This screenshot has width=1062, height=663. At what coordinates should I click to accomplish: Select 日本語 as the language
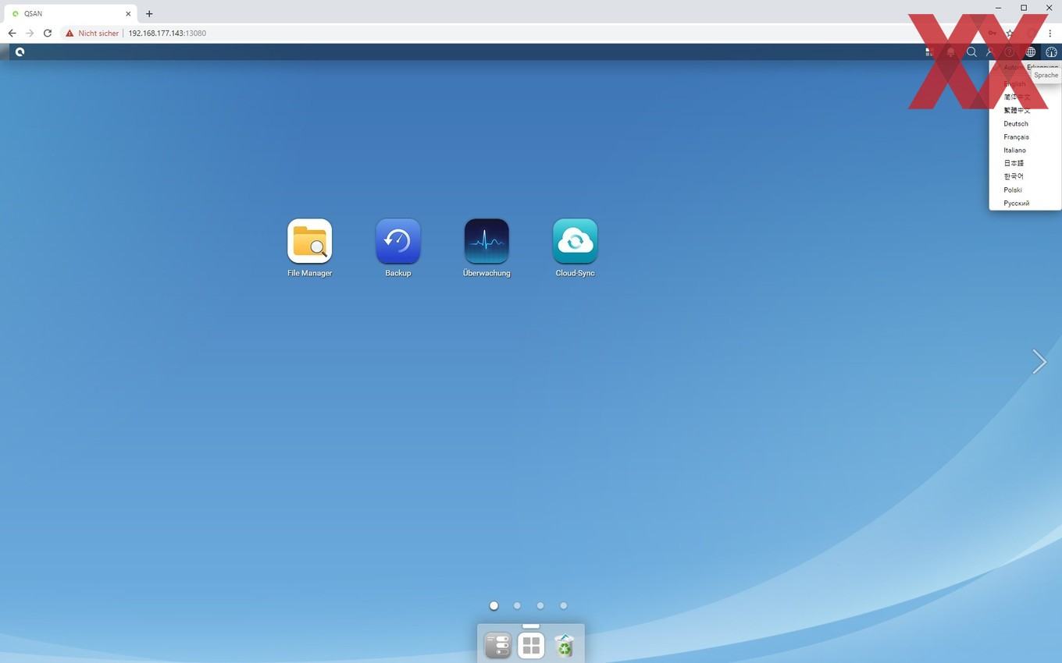[x=1014, y=163]
